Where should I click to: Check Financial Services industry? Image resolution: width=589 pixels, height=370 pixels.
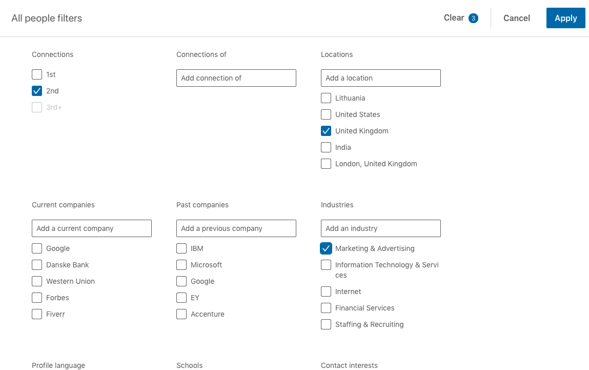coord(326,308)
